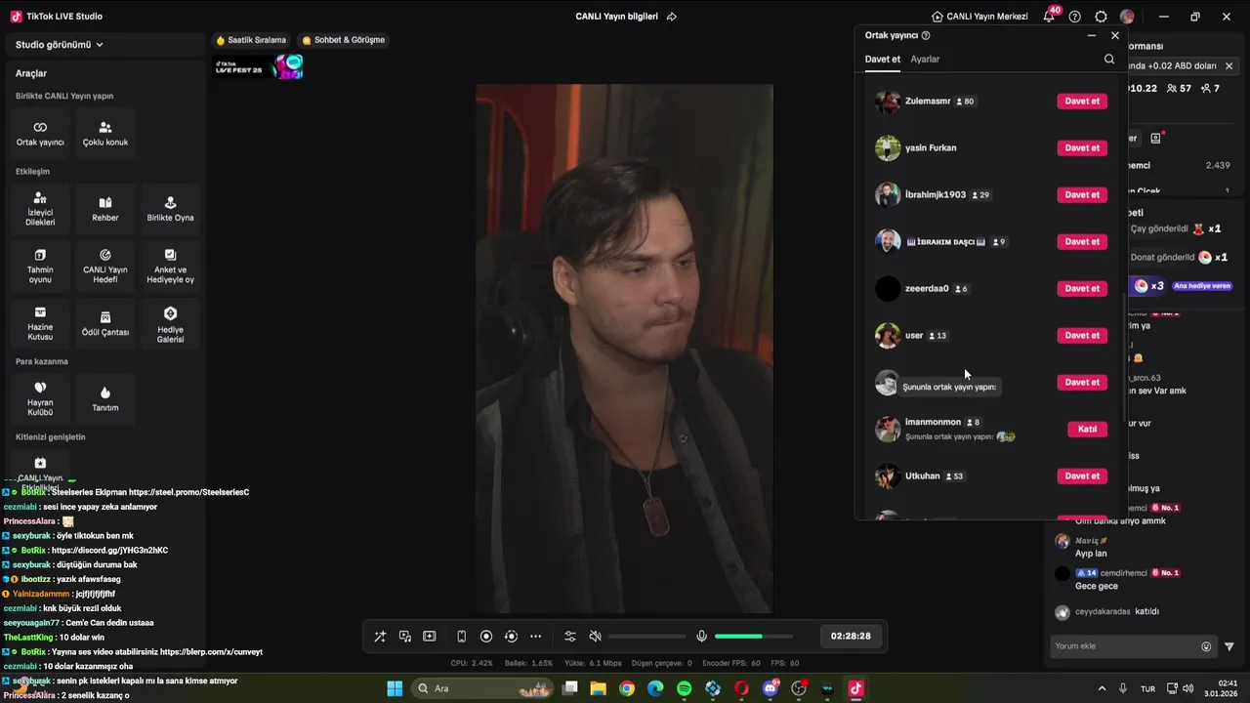
Task: Click the LIVE FEST 25 banner
Action: 259,67
